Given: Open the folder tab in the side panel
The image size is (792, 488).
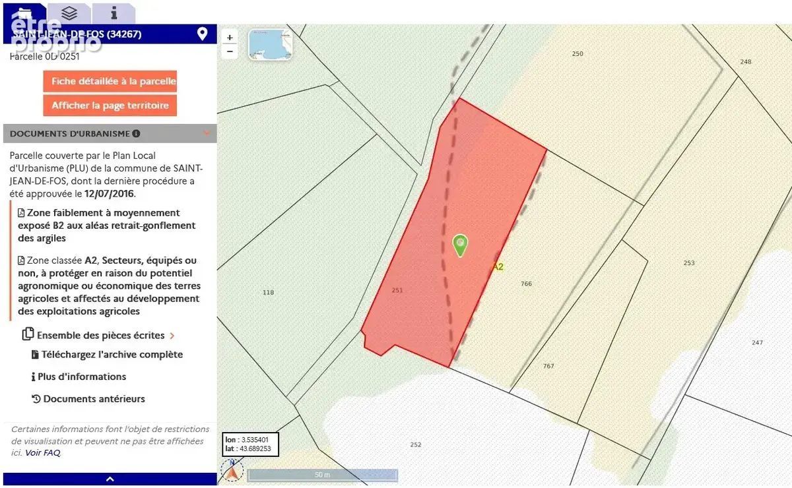Looking at the screenshot, I should pos(24,13).
